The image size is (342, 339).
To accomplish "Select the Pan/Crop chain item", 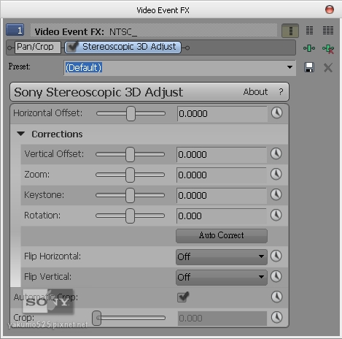I will [38, 47].
